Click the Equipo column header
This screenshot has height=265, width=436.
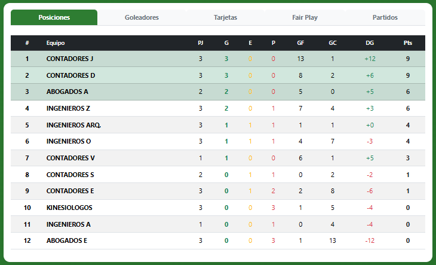tap(56, 43)
